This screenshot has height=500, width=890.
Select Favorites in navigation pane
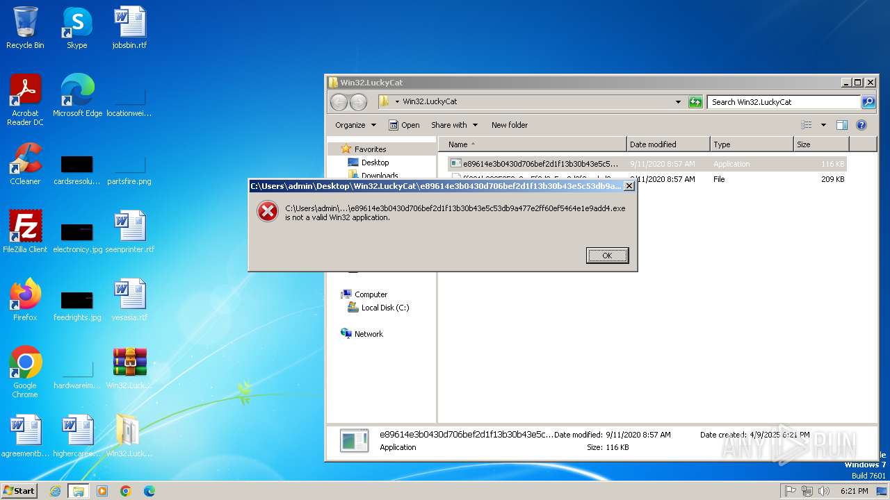coord(370,149)
